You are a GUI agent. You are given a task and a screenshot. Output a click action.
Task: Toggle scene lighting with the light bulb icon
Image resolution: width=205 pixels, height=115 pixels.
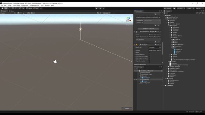click(x=18, y=13)
